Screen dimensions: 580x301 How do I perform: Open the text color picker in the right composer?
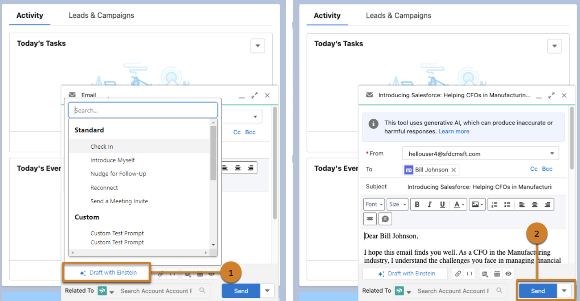(x=459, y=204)
